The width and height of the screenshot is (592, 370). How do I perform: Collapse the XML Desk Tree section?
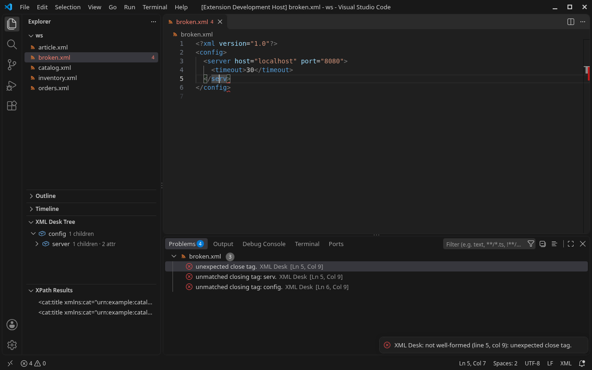pos(31,222)
